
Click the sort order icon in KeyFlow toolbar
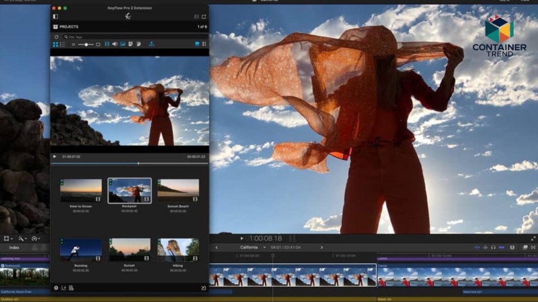click(x=204, y=44)
